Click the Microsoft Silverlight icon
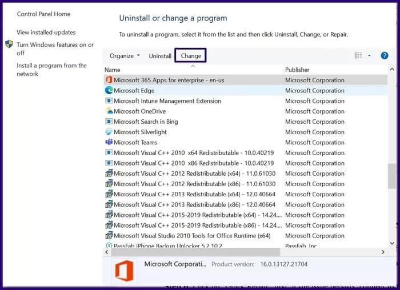 [x=109, y=132]
